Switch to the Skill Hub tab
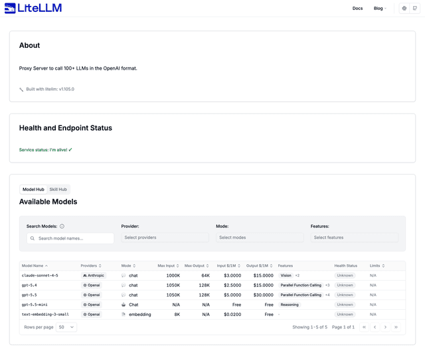This screenshot has height=359, width=425. [x=58, y=190]
